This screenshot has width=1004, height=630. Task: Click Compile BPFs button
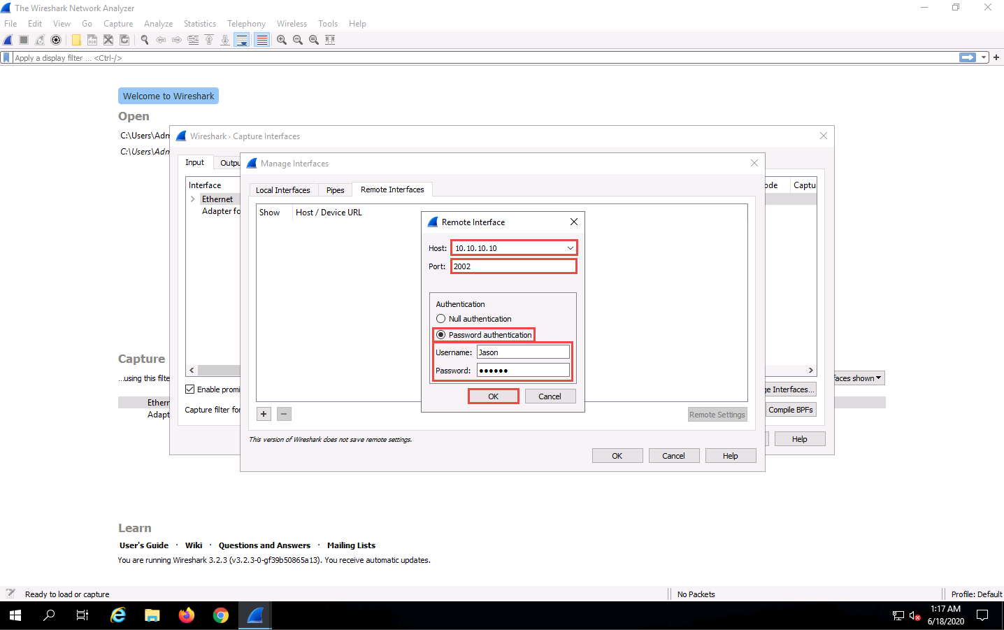coord(791,410)
